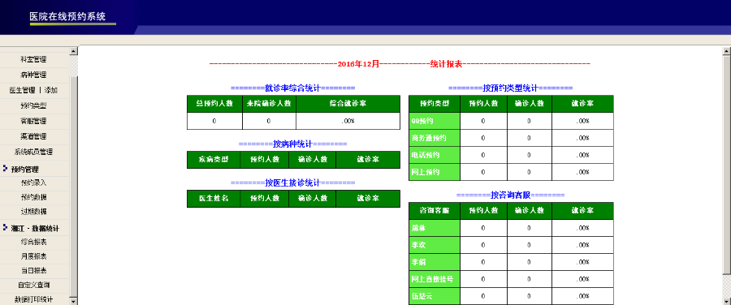
Task: Click the sidebar scrollbar down arrow
Action: 73,301
